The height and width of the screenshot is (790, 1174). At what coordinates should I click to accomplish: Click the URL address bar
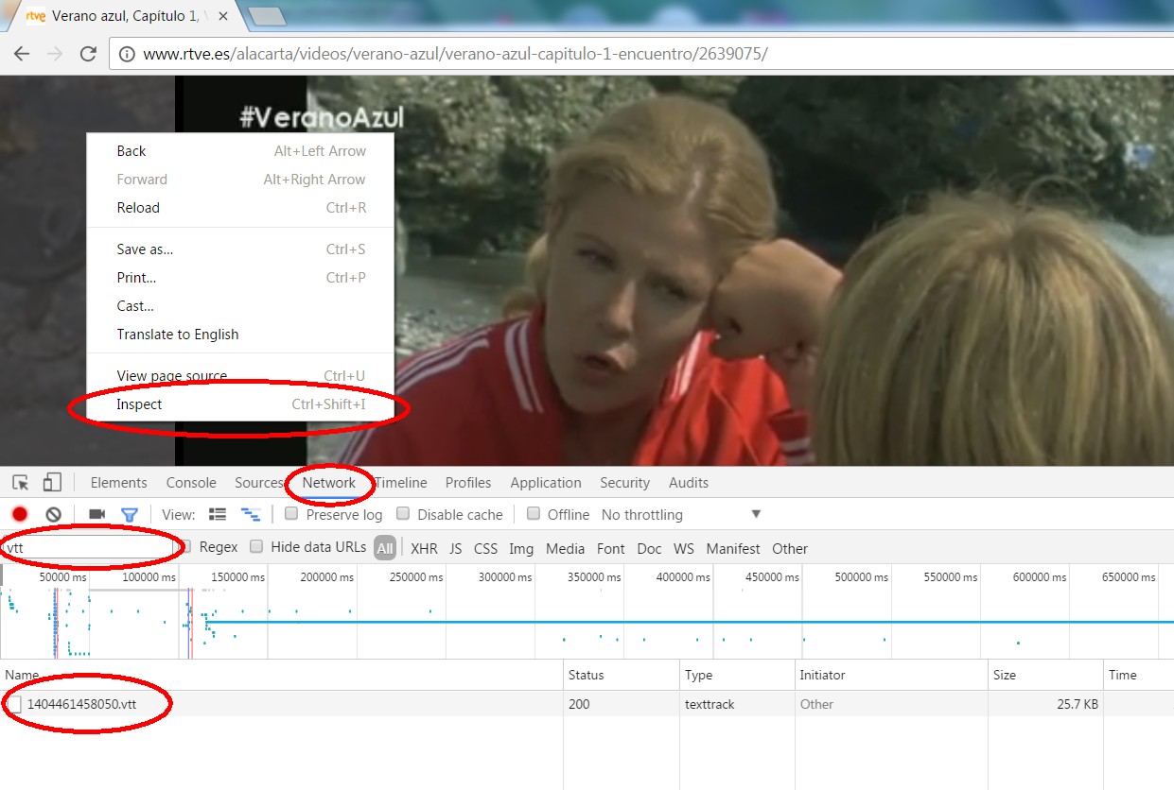click(x=641, y=54)
